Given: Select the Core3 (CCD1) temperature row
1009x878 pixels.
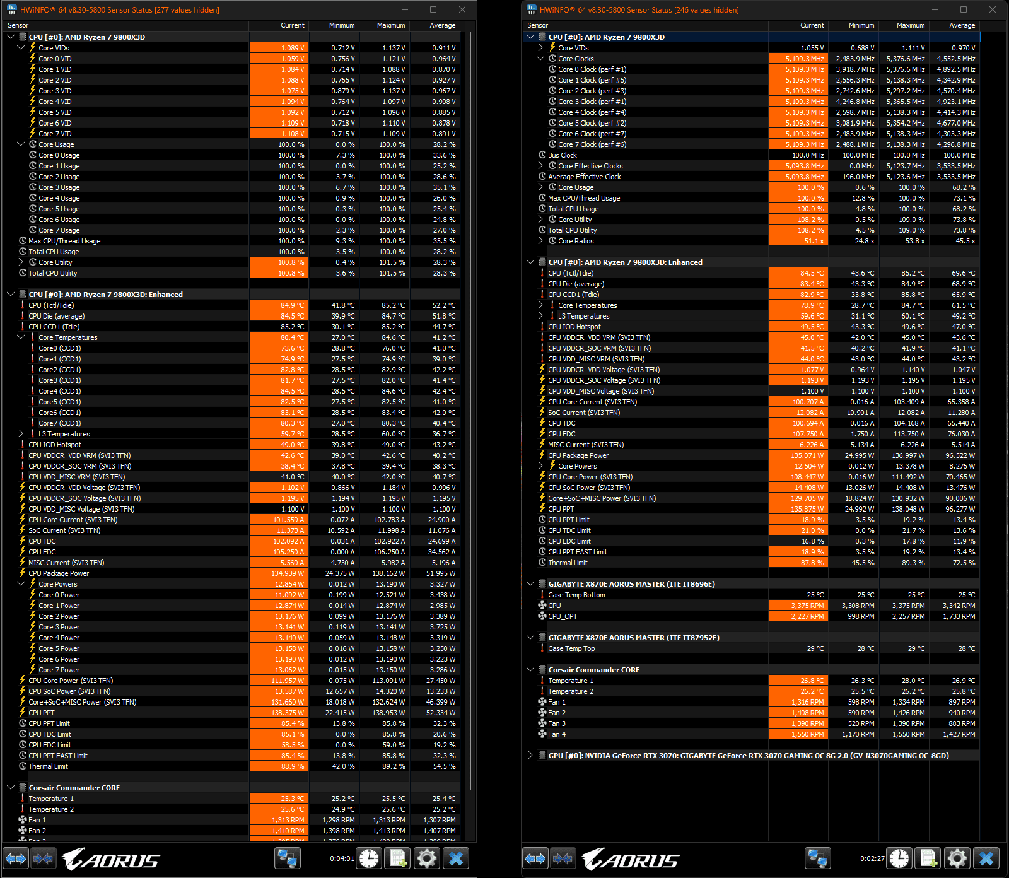Looking at the screenshot, I should (x=231, y=380).
